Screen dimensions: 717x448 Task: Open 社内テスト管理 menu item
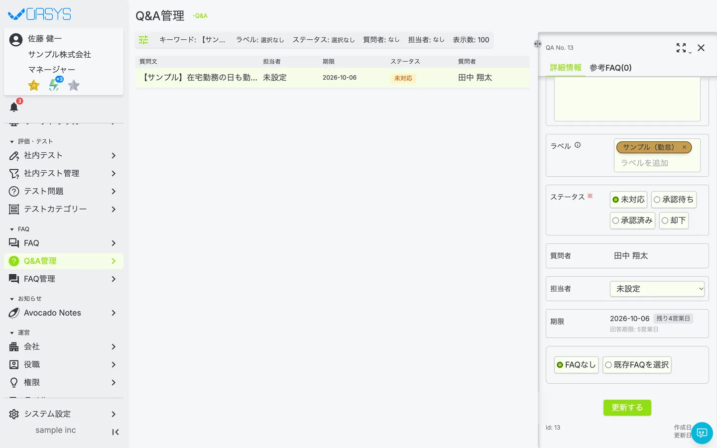[64, 173]
